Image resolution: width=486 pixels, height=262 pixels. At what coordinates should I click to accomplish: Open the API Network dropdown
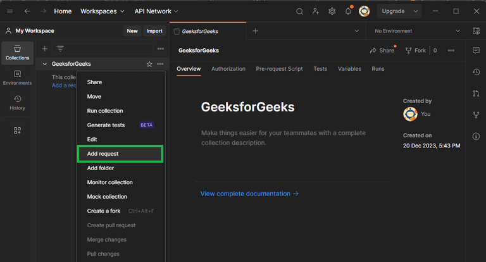point(156,11)
